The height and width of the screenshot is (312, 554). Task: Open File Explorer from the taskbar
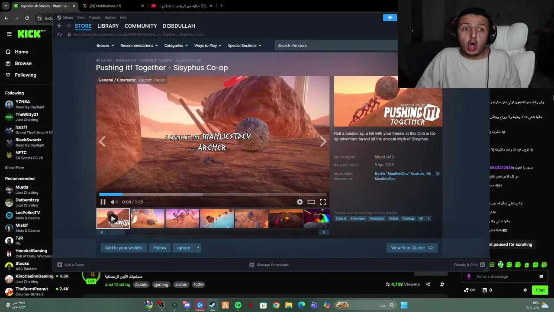pos(289,305)
